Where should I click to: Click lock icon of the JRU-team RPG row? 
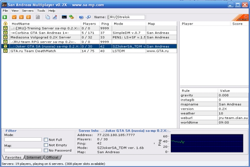5,42
